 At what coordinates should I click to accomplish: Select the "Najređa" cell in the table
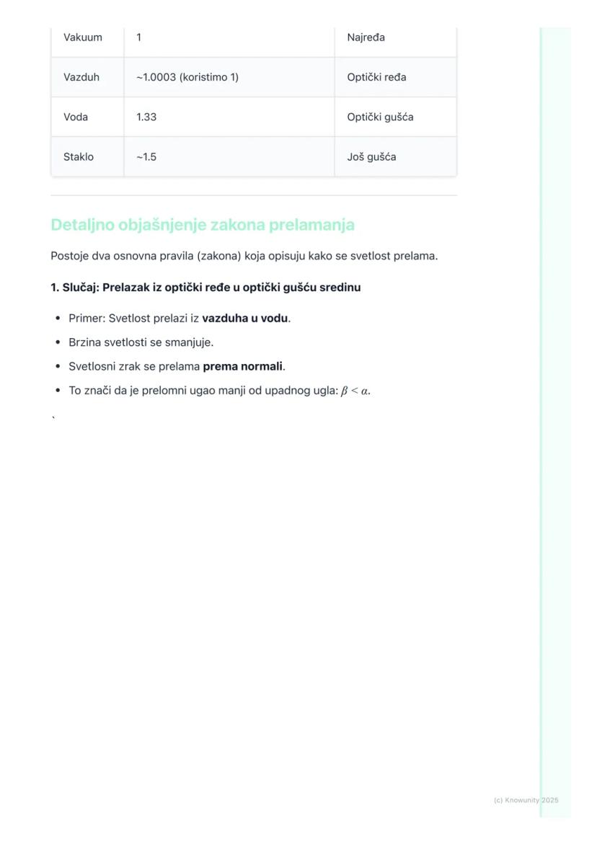(366, 37)
